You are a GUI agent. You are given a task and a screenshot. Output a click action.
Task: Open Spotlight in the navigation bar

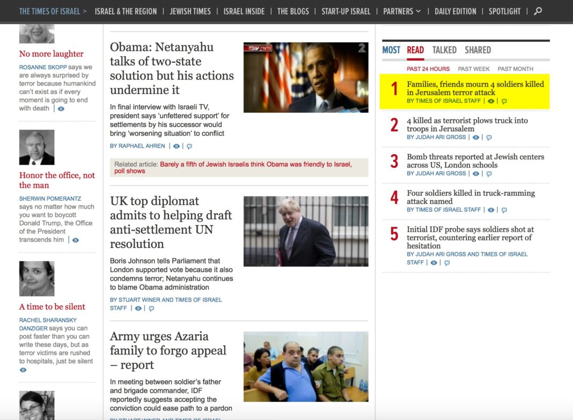click(x=504, y=11)
